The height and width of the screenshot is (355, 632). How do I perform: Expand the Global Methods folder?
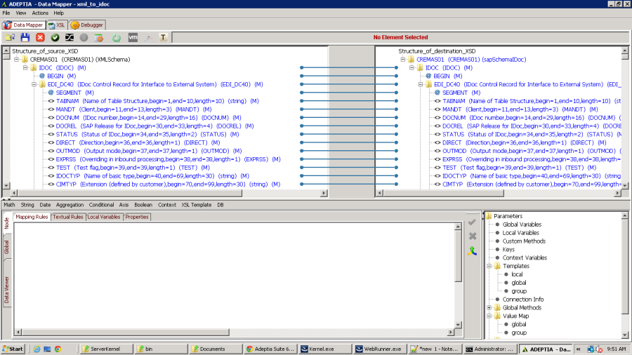[489, 307]
